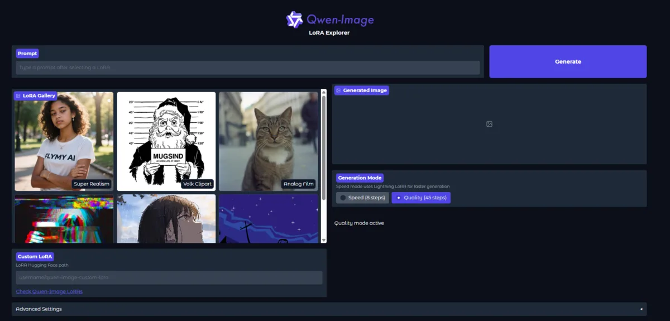Image resolution: width=670 pixels, height=321 pixels.
Task: Click the gallery scrollbar up arrow
Action: point(323,92)
